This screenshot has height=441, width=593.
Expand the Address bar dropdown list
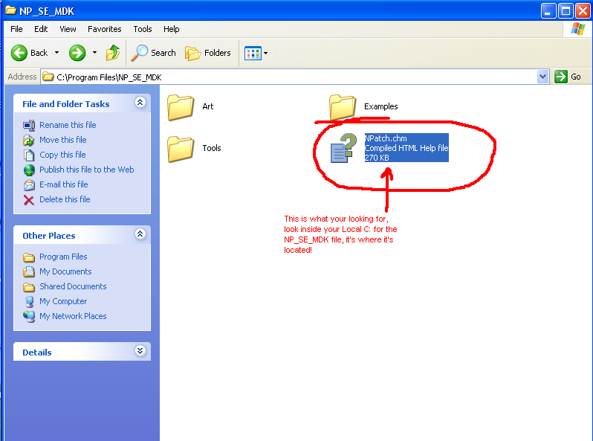pyautogui.click(x=542, y=77)
